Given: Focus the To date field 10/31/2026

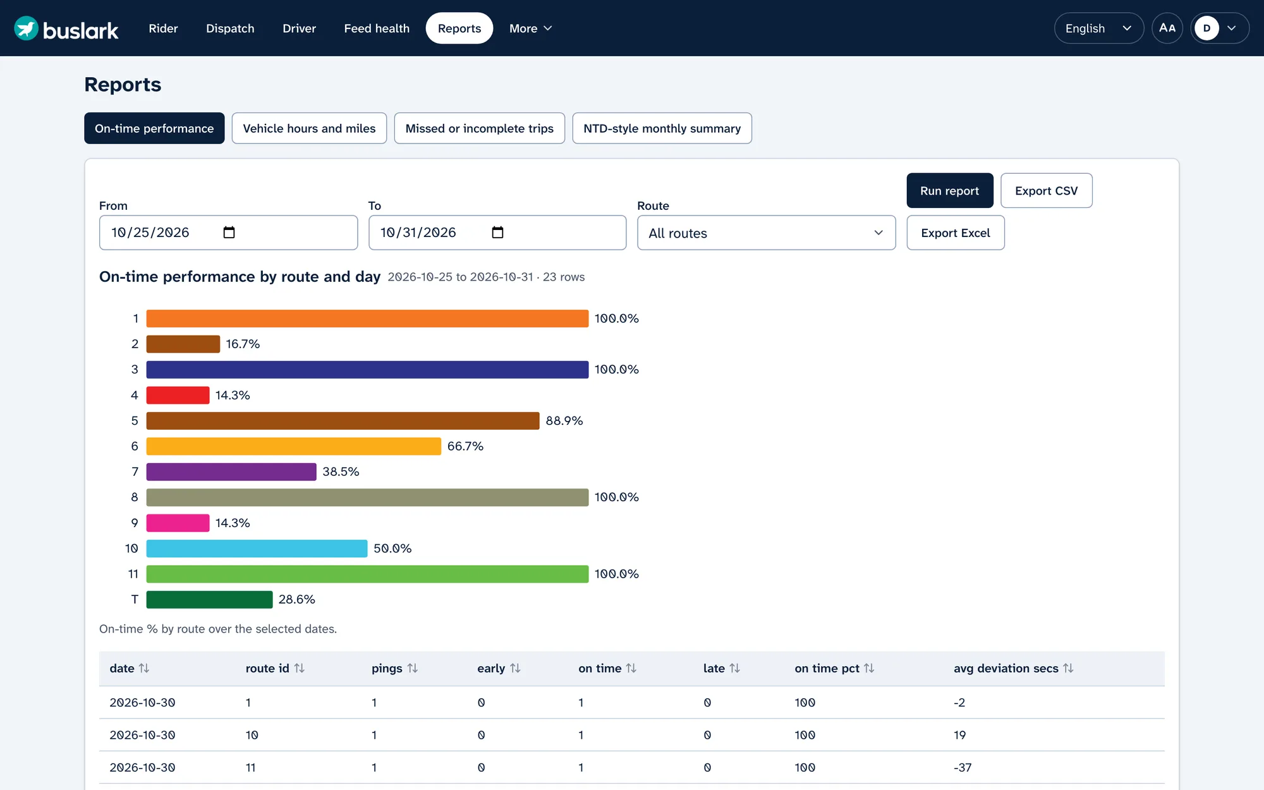Looking at the screenshot, I should pos(497,233).
